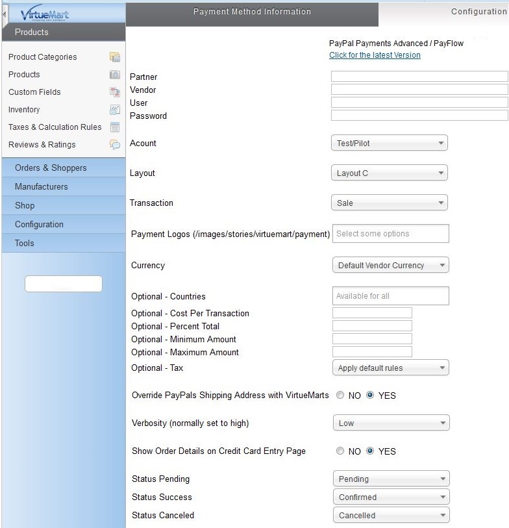Click the Reviews & Ratings speech bubble icon

point(115,144)
